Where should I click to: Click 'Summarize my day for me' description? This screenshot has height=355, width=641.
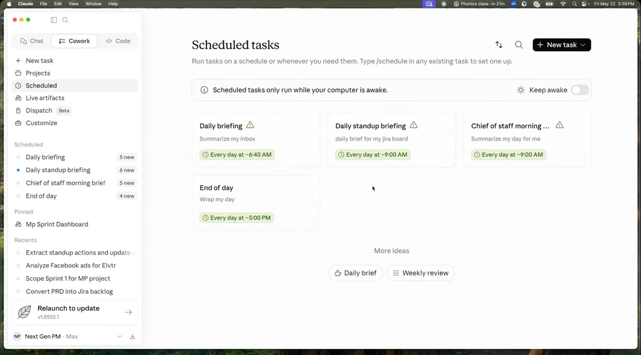tap(505, 139)
